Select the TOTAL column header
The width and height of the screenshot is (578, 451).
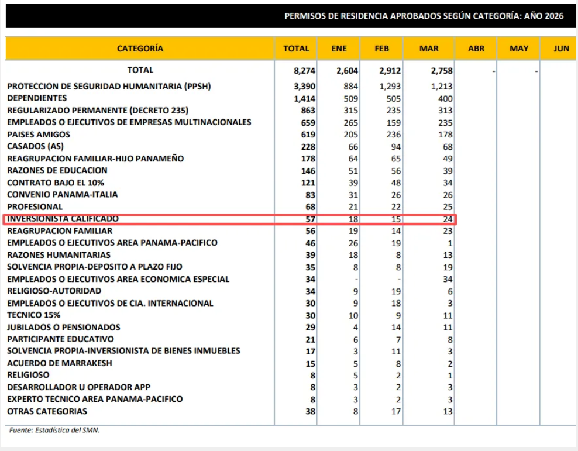(296, 49)
